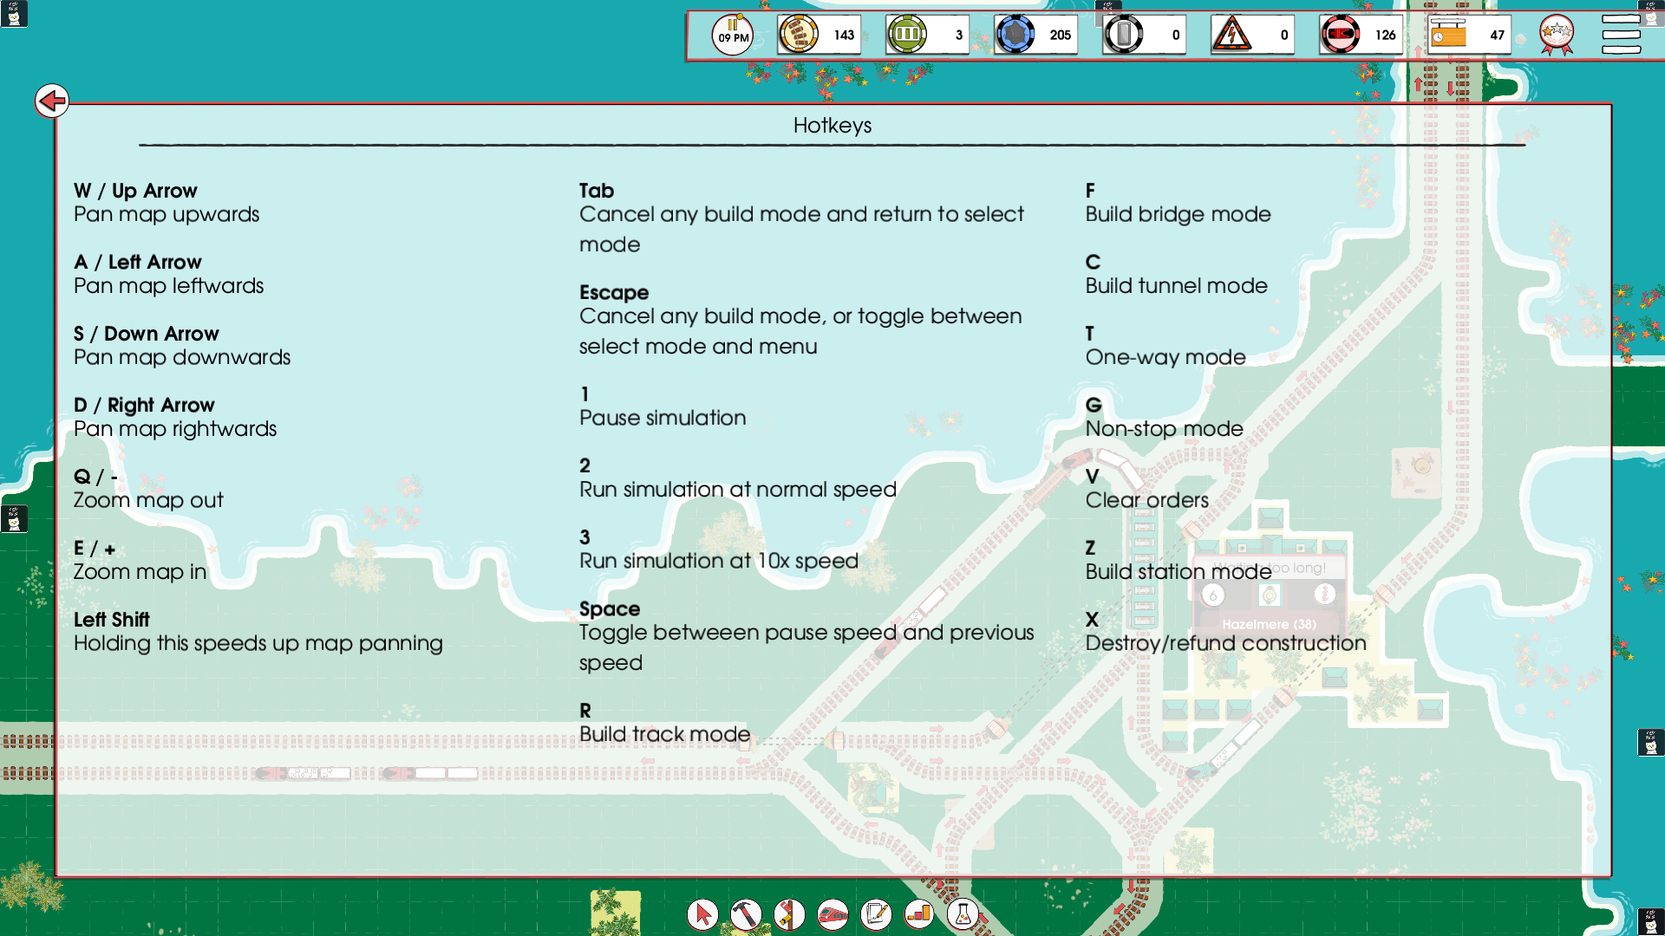This screenshot has height=936, width=1665.
Task: Click the green station resource chip icon
Action: (x=906, y=35)
